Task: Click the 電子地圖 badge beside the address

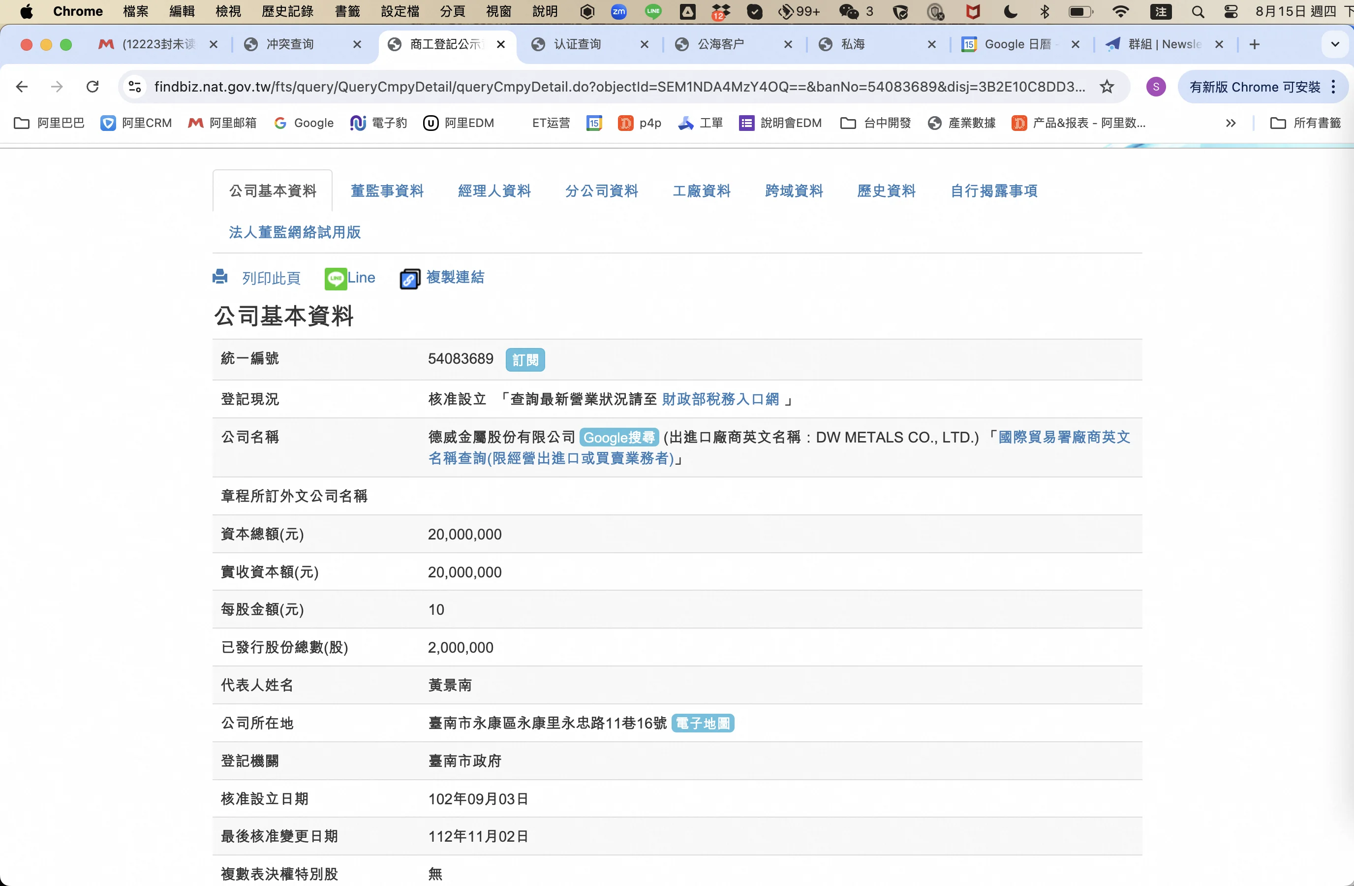Action: pos(703,723)
